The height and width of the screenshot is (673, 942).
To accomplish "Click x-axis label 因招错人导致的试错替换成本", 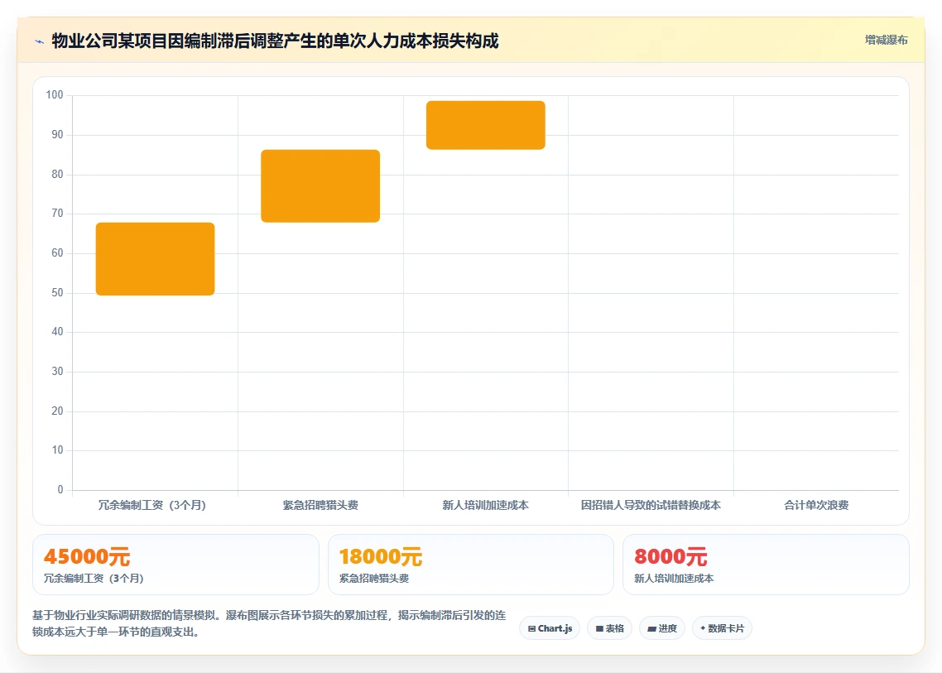I will (651, 505).
